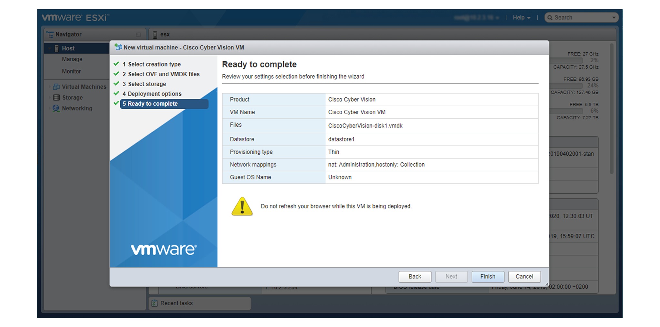Click the Finish button to deploy
This screenshot has height=327, width=660.
click(488, 276)
